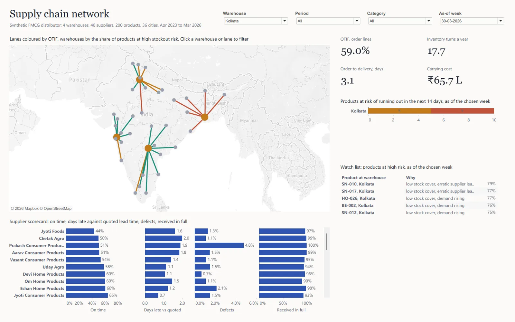Click the Product at warehouse column header
This screenshot has height=322, width=515.
click(364, 178)
